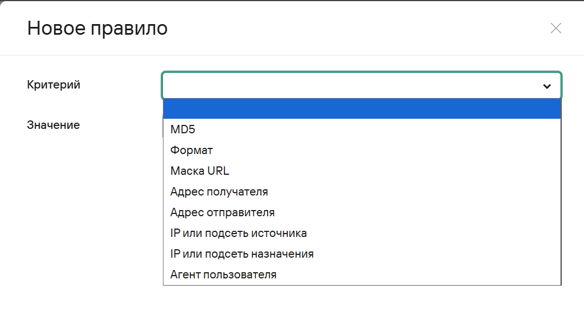Click blank area right of Формат option row
Viewport: 584px width, 312px height.
pyautogui.click(x=392, y=150)
